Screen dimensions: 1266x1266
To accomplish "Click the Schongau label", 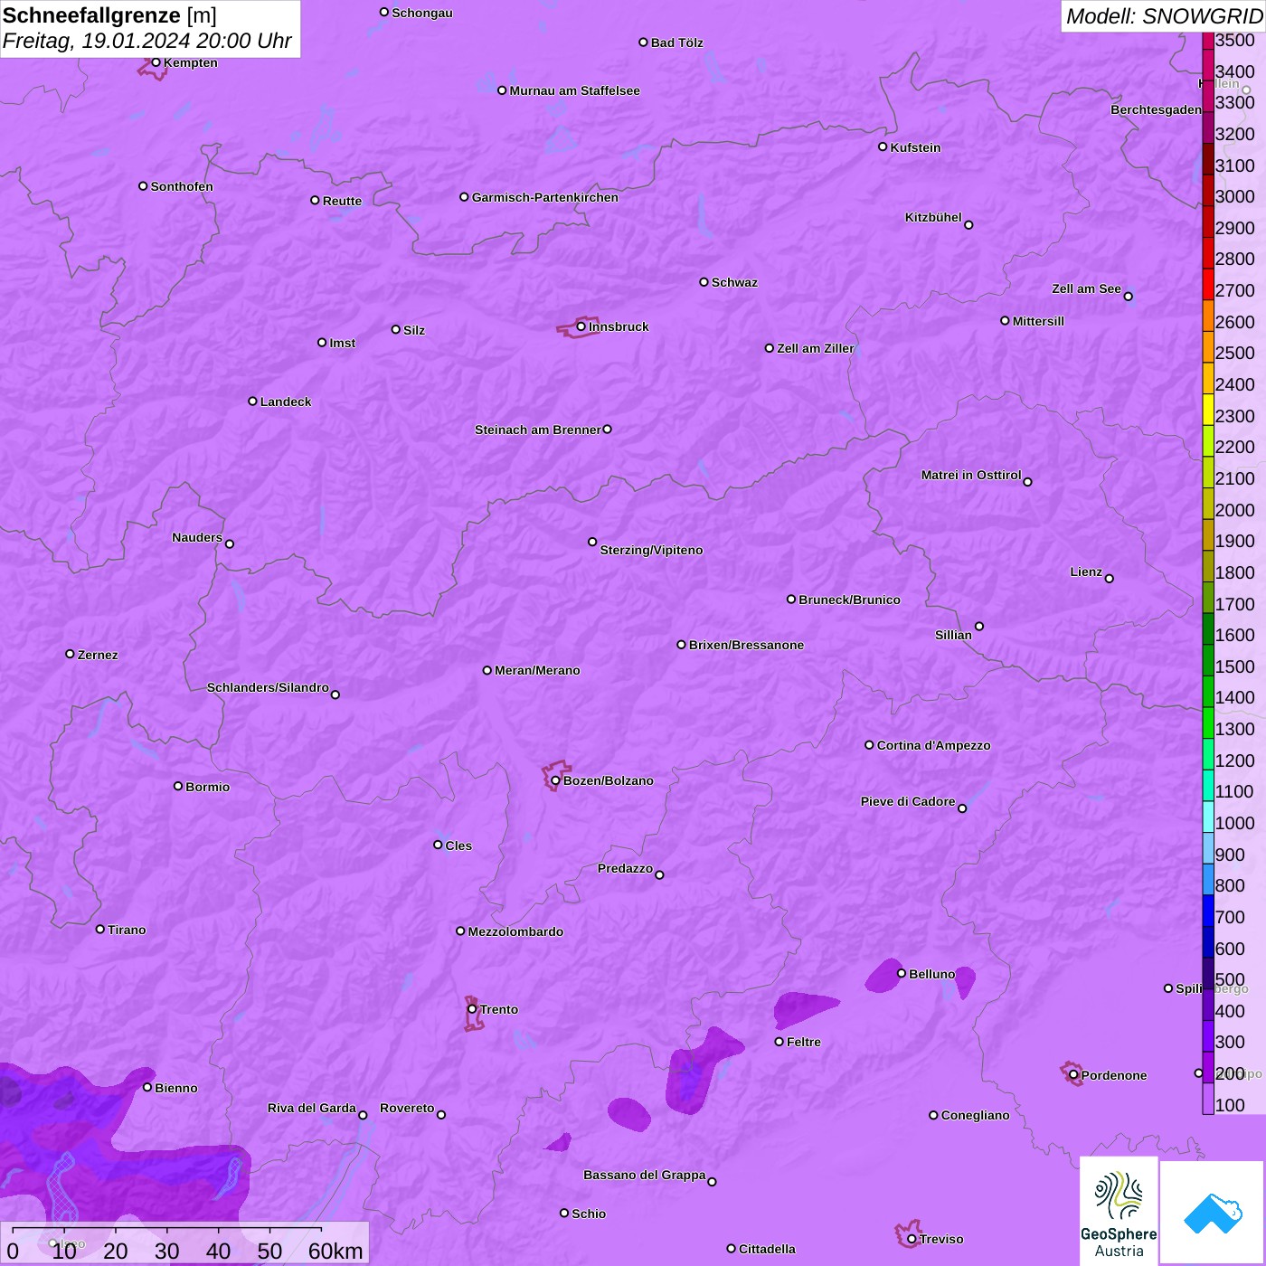I will (x=422, y=13).
